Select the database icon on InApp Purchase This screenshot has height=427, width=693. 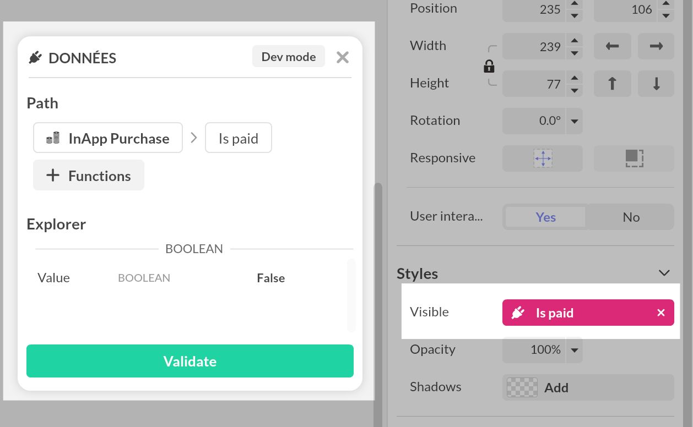click(x=52, y=138)
